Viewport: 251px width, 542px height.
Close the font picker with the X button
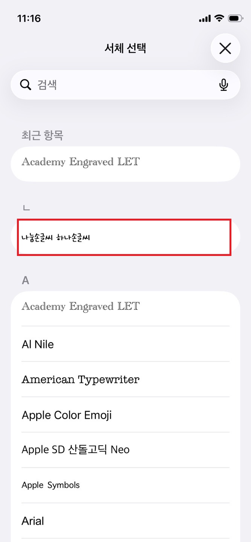point(225,48)
